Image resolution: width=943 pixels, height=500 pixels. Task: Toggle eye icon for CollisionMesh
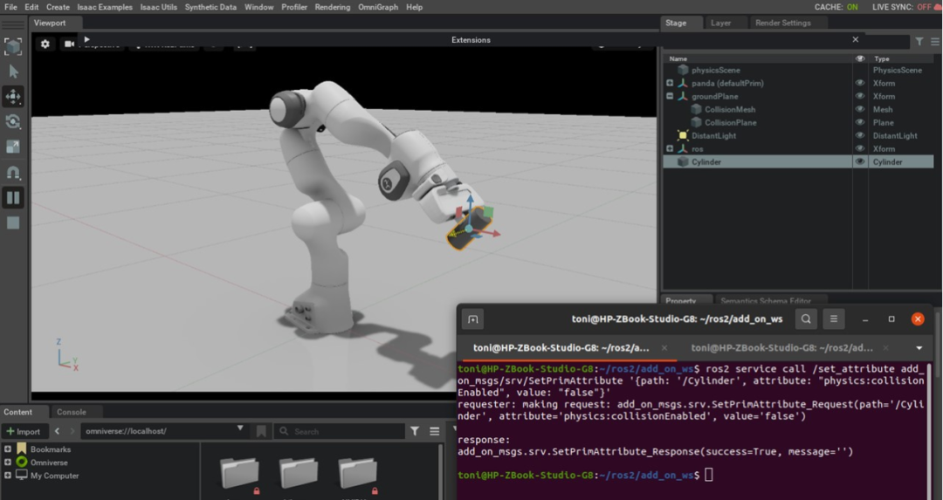pyautogui.click(x=860, y=110)
